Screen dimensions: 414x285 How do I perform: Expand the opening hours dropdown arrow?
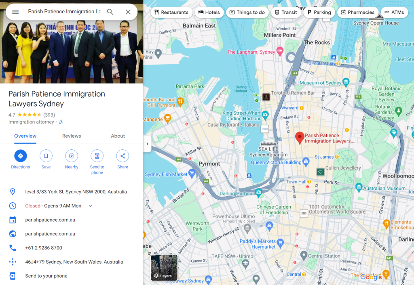90,206
